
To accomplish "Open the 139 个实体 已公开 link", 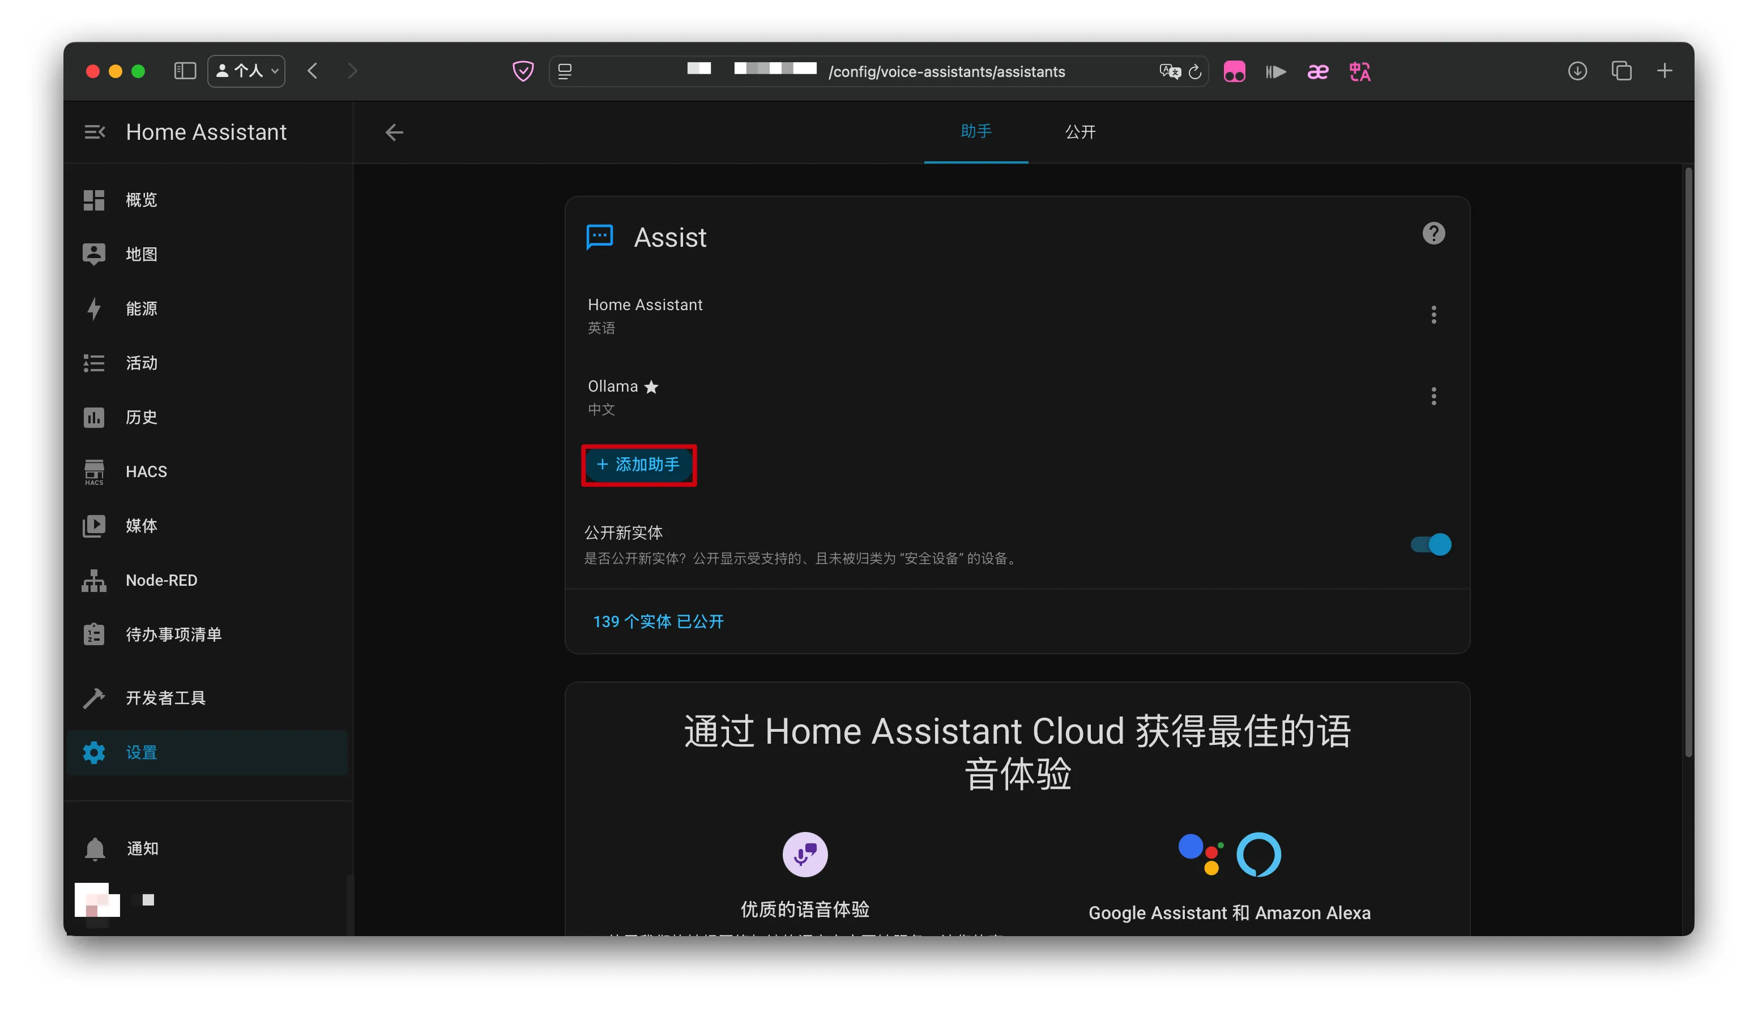I will pyautogui.click(x=658, y=621).
